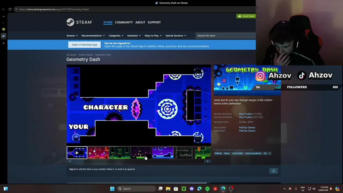
Task: Click the taskbar Search box
Action: point(136,189)
